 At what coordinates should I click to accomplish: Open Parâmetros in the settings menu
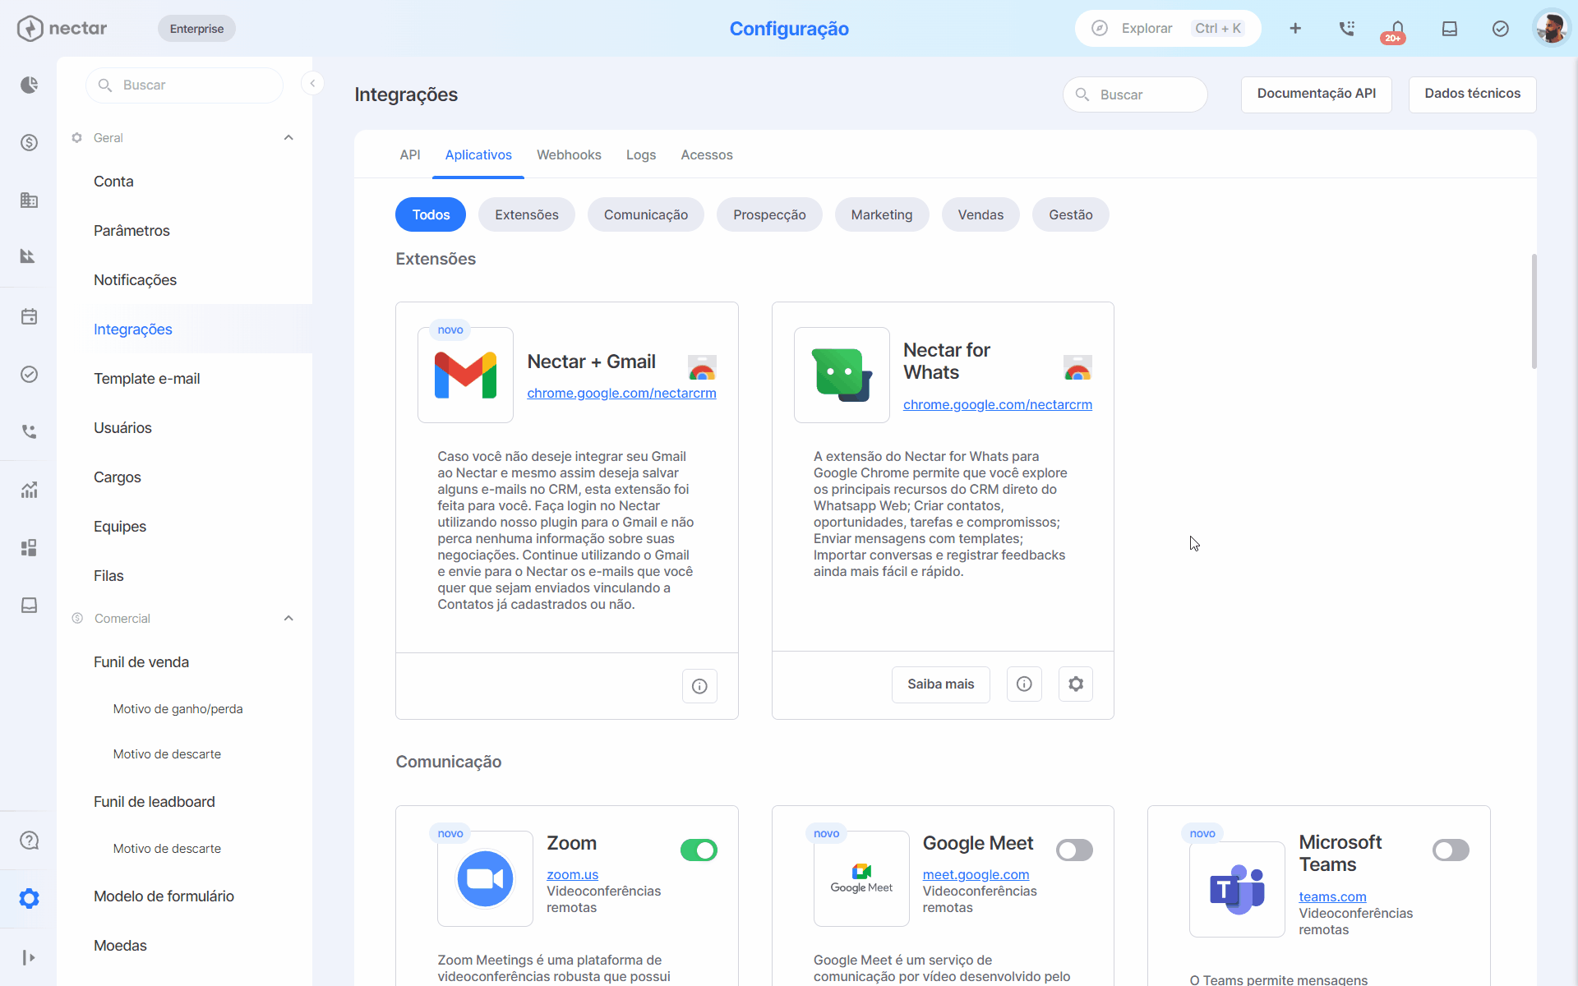131,231
